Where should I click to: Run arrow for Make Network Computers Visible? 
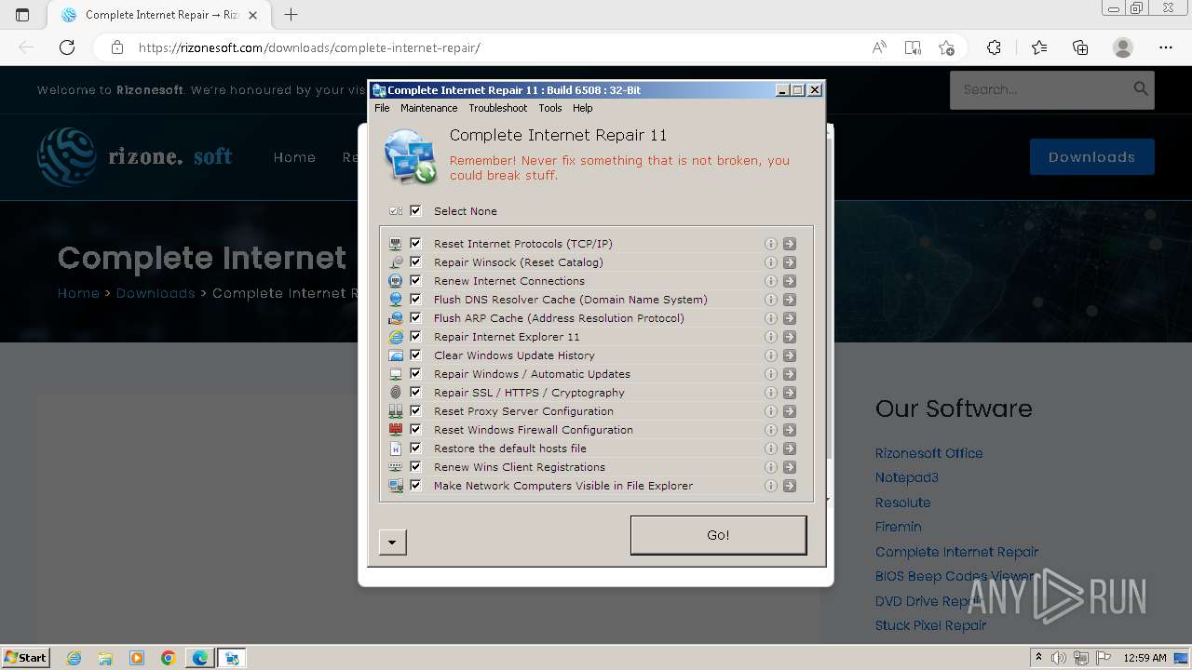click(790, 486)
